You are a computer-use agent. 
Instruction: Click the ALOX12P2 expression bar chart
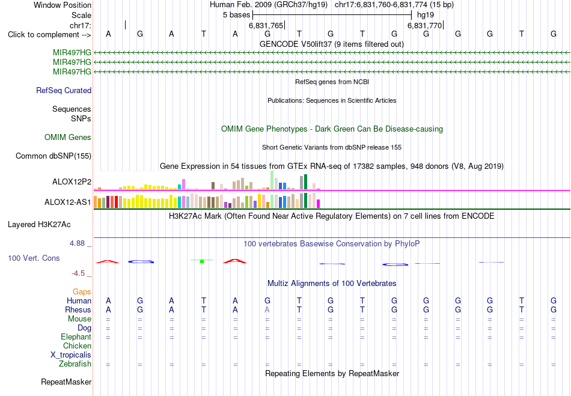coord(207,180)
